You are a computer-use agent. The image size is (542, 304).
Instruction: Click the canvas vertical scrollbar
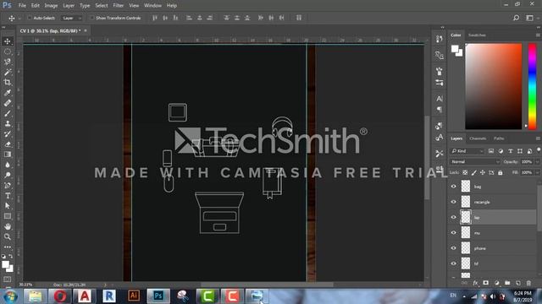point(427,159)
